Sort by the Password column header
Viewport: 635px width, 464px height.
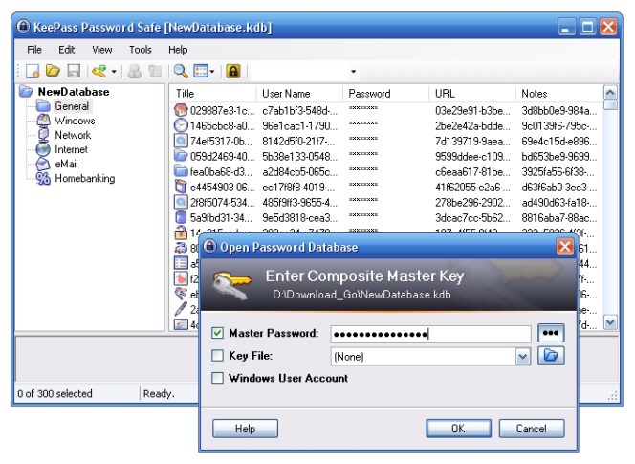386,94
